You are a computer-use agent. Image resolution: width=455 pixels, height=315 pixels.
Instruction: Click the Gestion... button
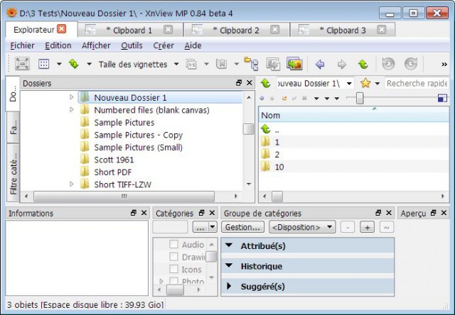[242, 227]
